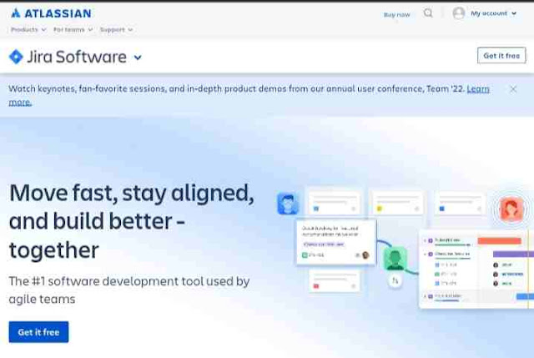Expand the For teams menu

click(73, 30)
